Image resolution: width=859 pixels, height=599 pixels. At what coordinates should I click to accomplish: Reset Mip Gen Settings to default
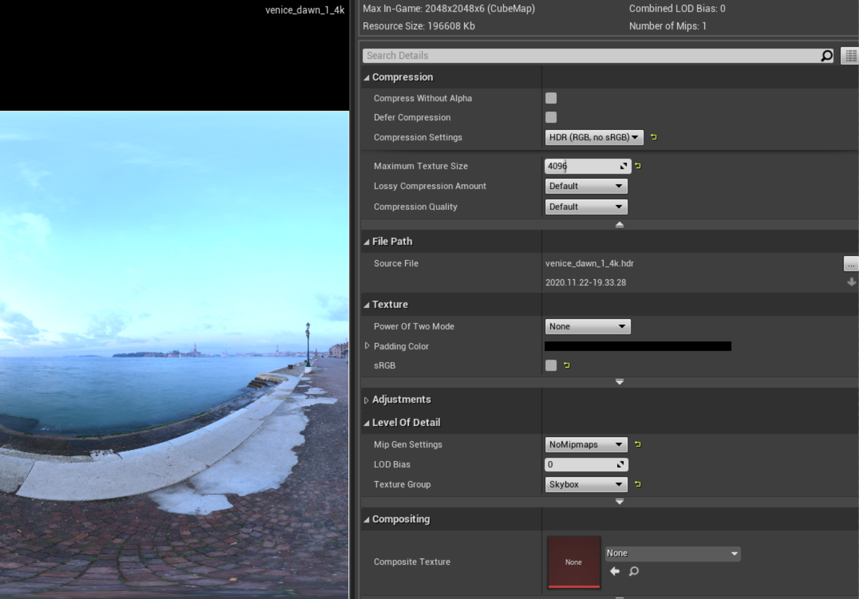638,444
